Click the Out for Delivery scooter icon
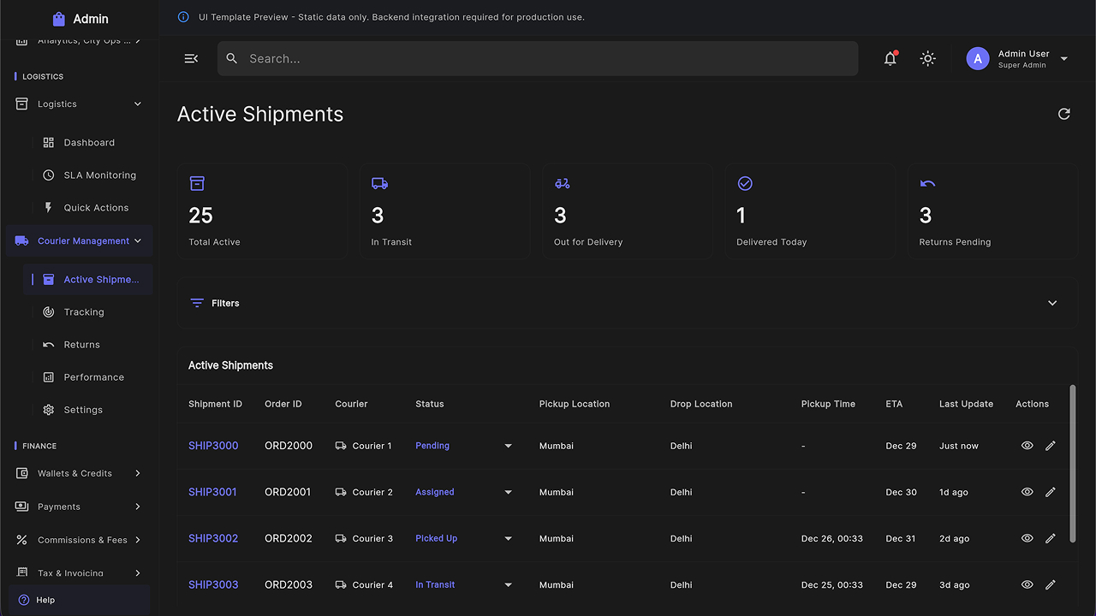The image size is (1096, 616). click(563, 183)
